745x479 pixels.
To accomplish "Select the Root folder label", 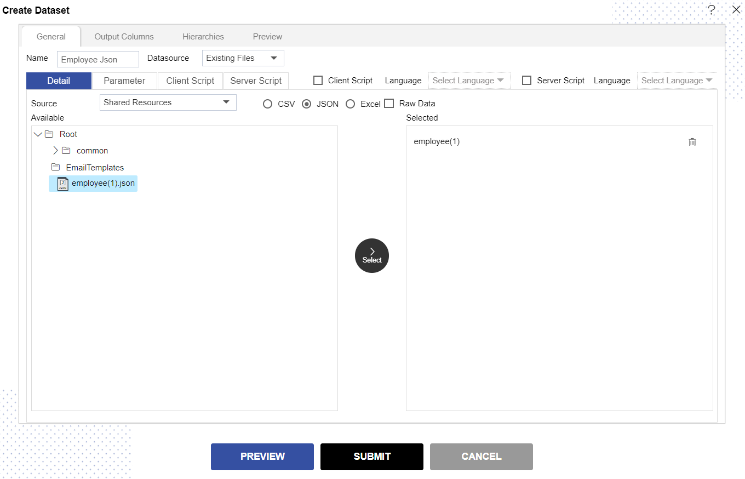I will click(68, 134).
